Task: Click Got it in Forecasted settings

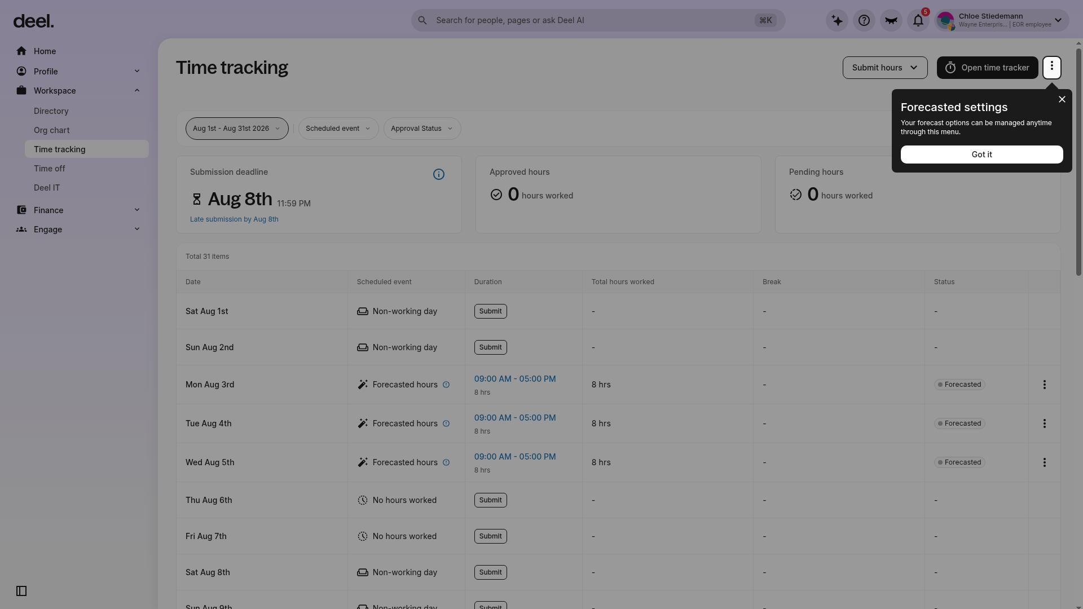Action: (x=981, y=155)
